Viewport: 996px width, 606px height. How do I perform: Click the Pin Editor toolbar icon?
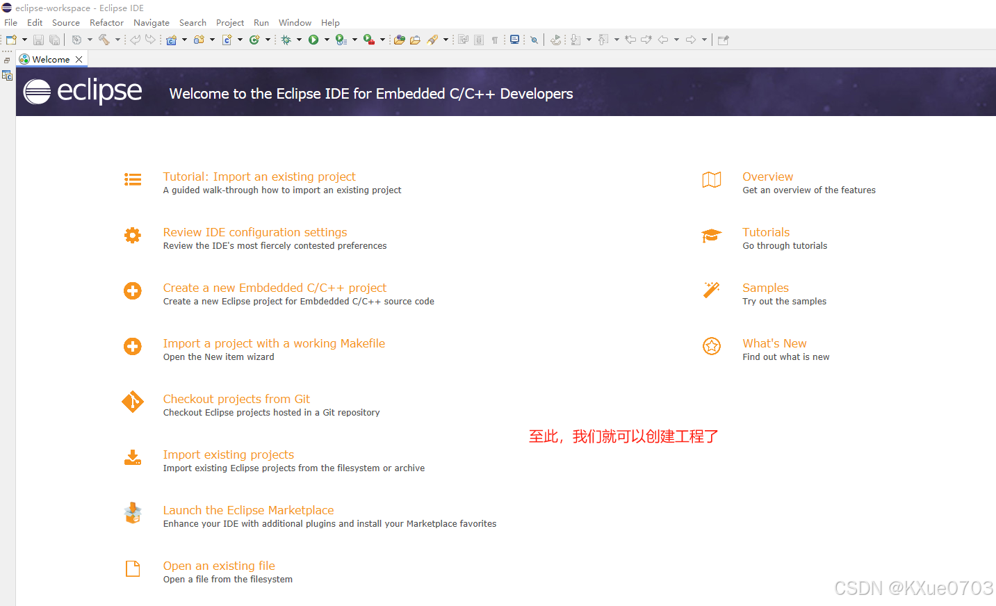pyautogui.click(x=723, y=40)
